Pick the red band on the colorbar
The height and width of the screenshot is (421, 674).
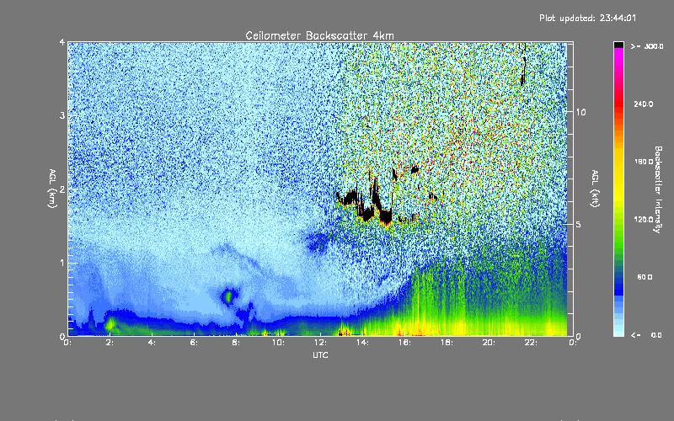point(618,103)
